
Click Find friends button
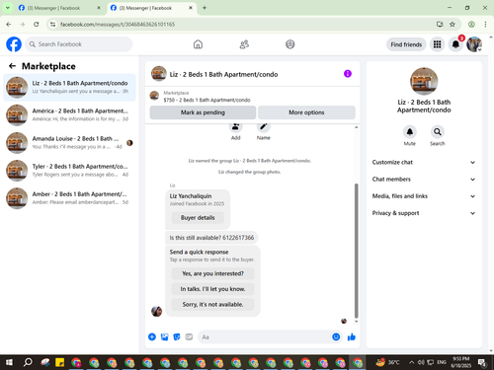coord(406,44)
